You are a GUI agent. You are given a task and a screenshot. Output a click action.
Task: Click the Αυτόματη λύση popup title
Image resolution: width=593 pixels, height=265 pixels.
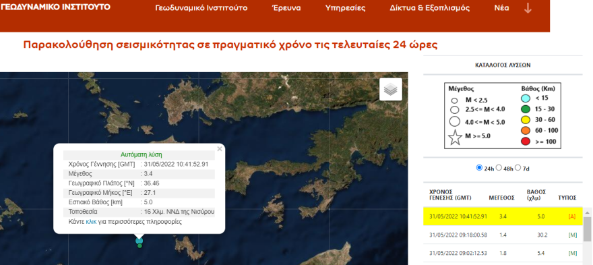pyautogui.click(x=142, y=155)
